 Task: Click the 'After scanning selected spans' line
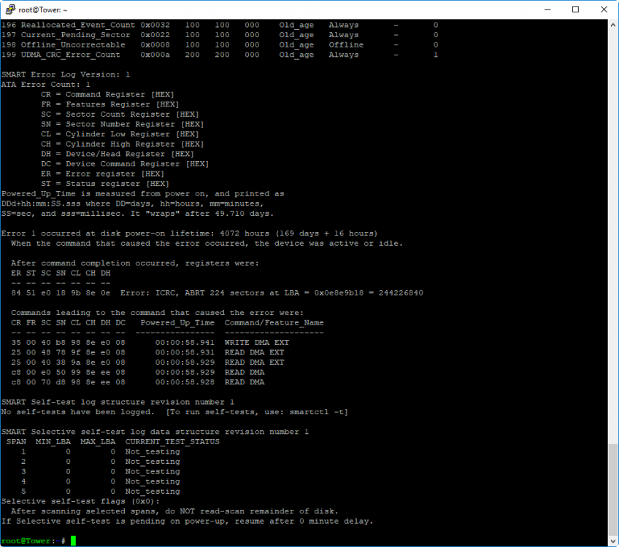[x=174, y=511]
